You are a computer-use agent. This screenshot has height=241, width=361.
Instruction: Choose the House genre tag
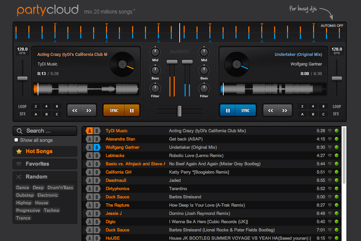coord(42,203)
